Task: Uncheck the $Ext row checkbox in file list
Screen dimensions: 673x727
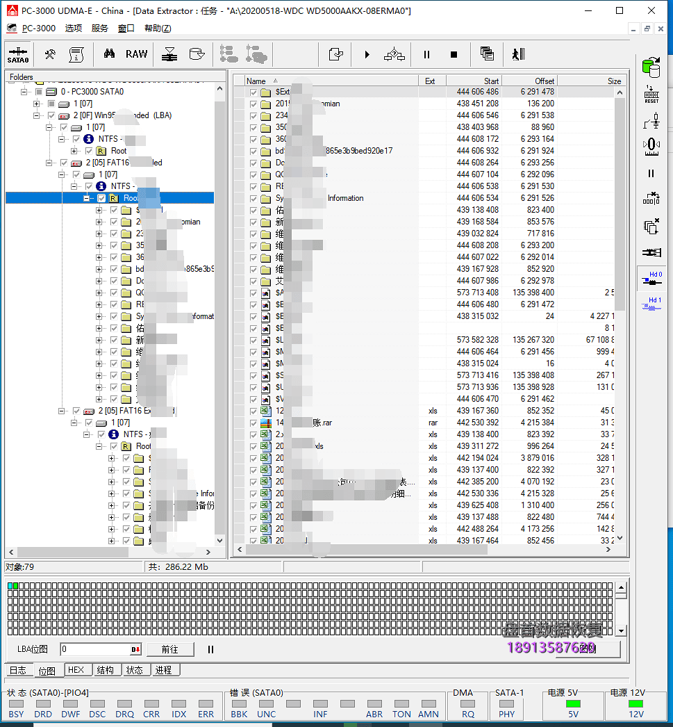Action: 254,92
